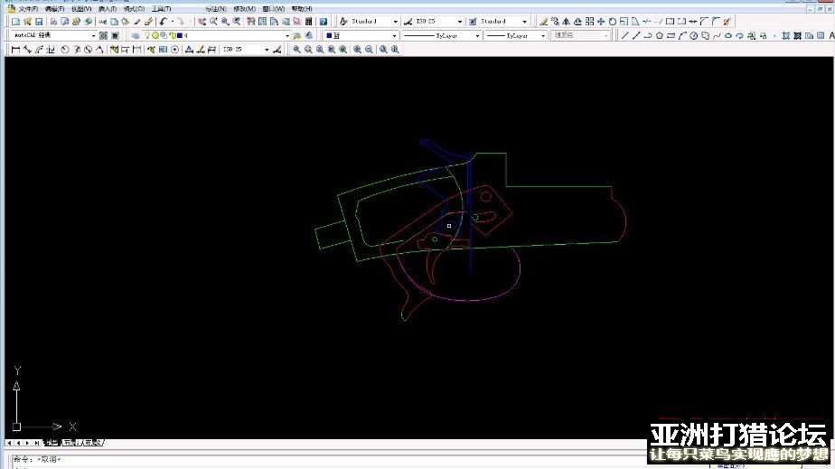The height and width of the screenshot is (469, 835).
Task: Click the Layer Previous icon
Action: [308, 35]
